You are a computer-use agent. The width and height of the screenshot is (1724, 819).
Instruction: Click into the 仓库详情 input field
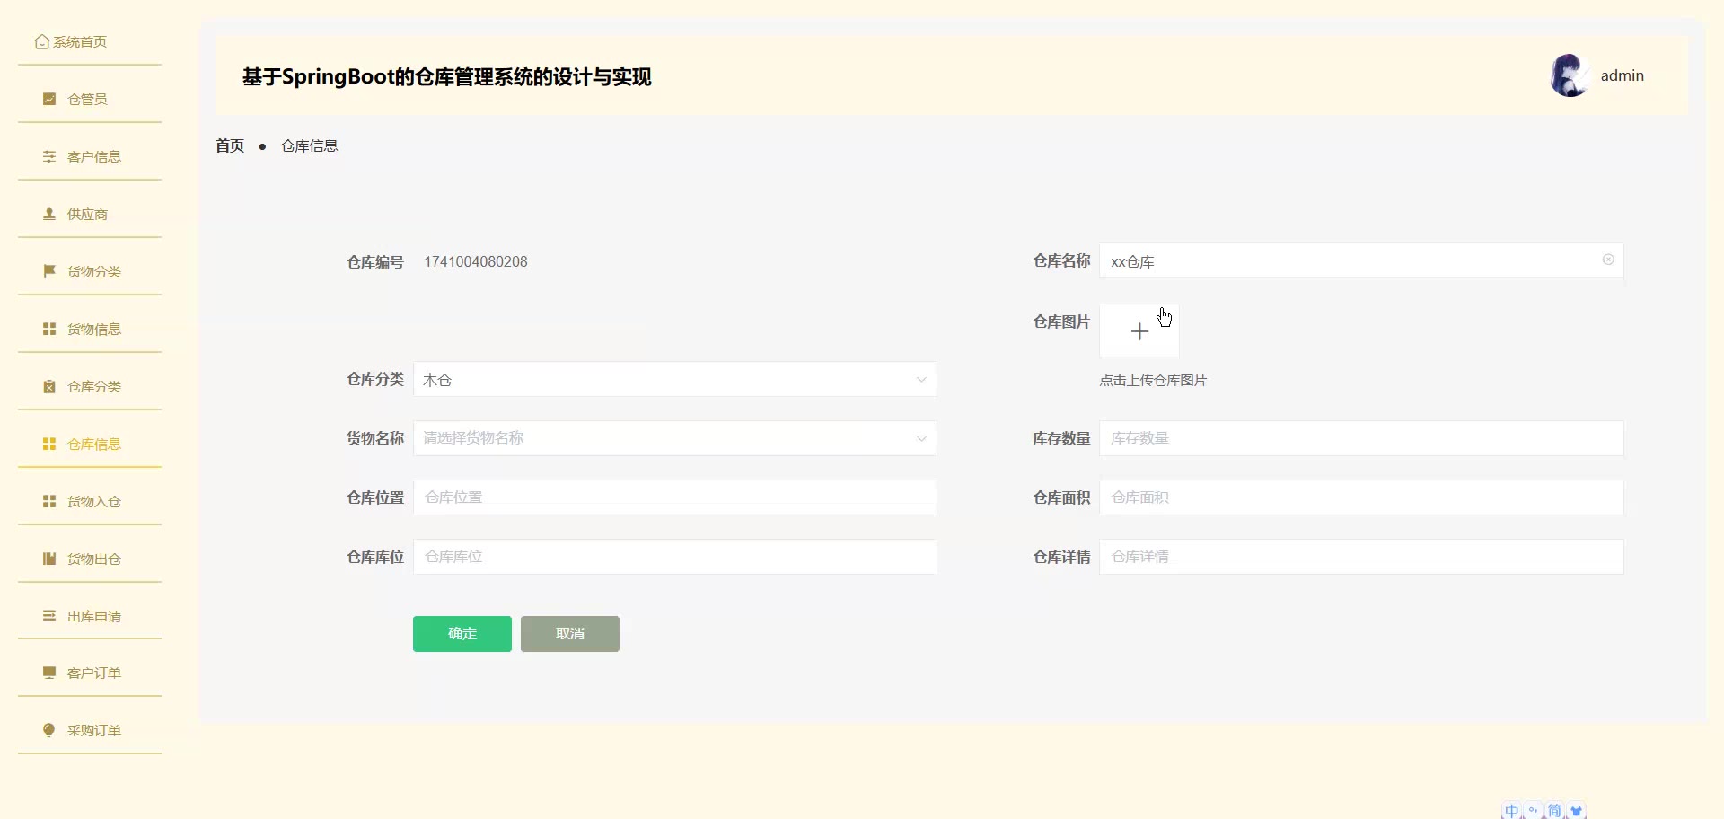tap(1361, 557)
